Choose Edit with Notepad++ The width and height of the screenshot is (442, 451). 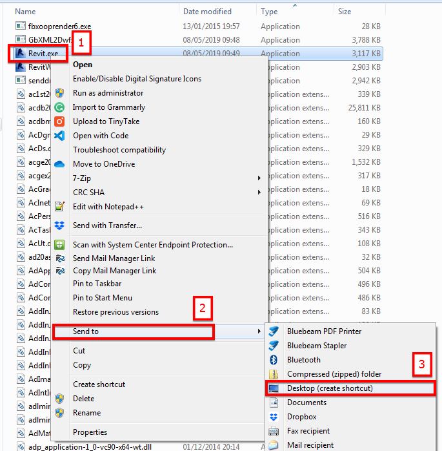(108, 207)
